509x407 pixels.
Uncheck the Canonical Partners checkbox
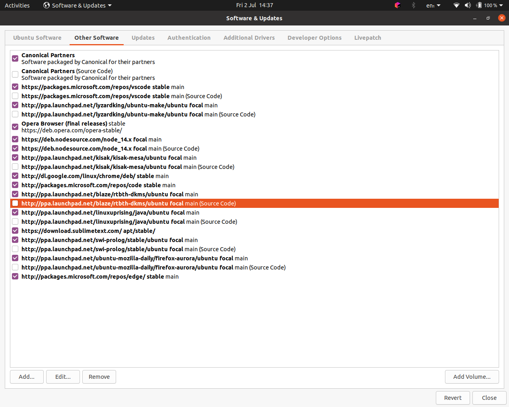pyautogui.click(x=15, y=58)
